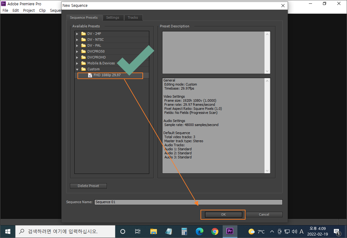This screenshot has width=347, height=238.
Task: Open the volume control tray icon
Action: 294,231
